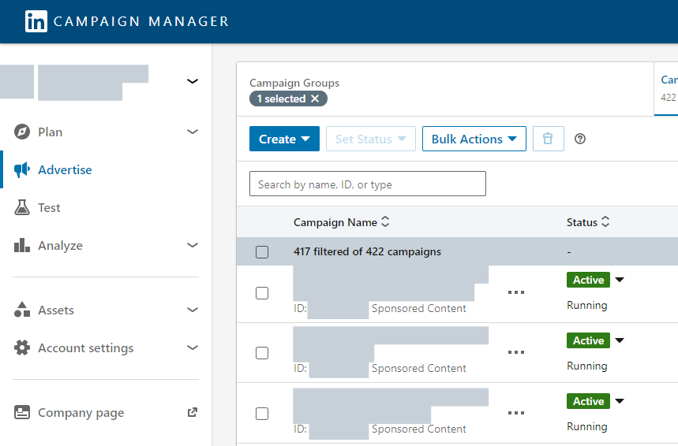The image size is (678, 446).
Task: Click '417 filtered of 422 campaigns' text
Action: coord(368,251)
